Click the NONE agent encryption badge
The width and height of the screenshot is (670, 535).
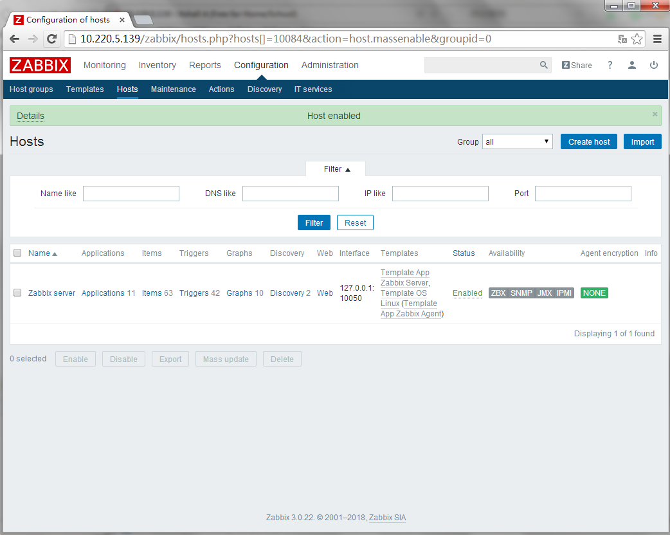click(x=594, y=293)
